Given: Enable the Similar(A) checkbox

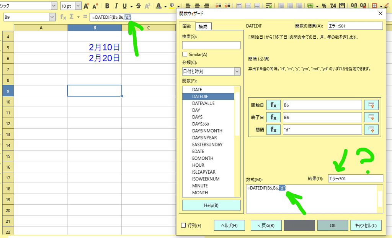Looking at the screenshot, I should tap(184, 54).
